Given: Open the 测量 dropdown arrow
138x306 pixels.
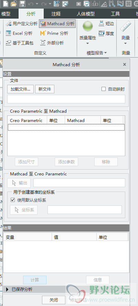Looking at the screenshot, I should coord(126,43).
